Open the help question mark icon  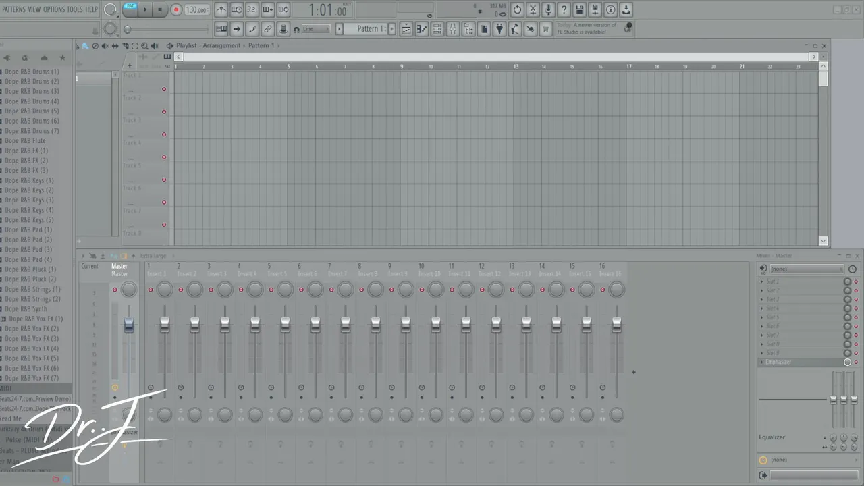click(564, 9)
